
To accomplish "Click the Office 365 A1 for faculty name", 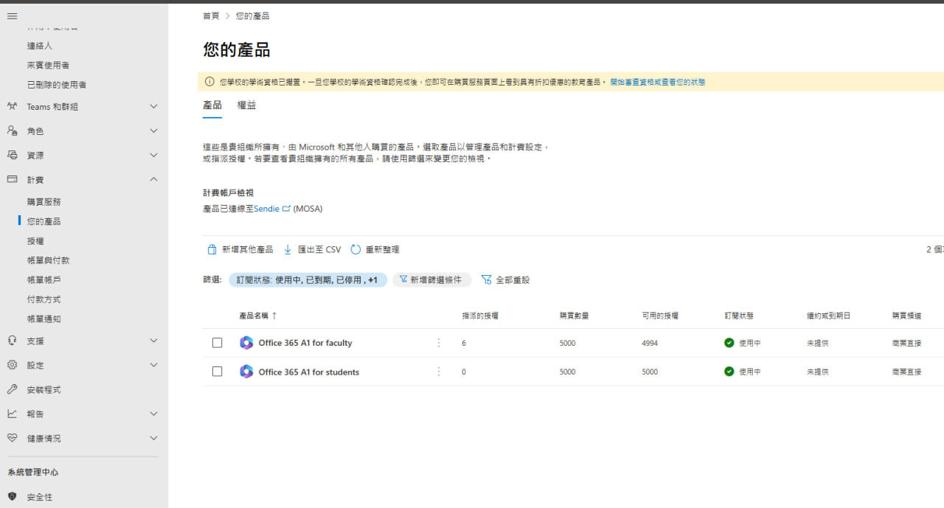I will click(x=305, y=343).
